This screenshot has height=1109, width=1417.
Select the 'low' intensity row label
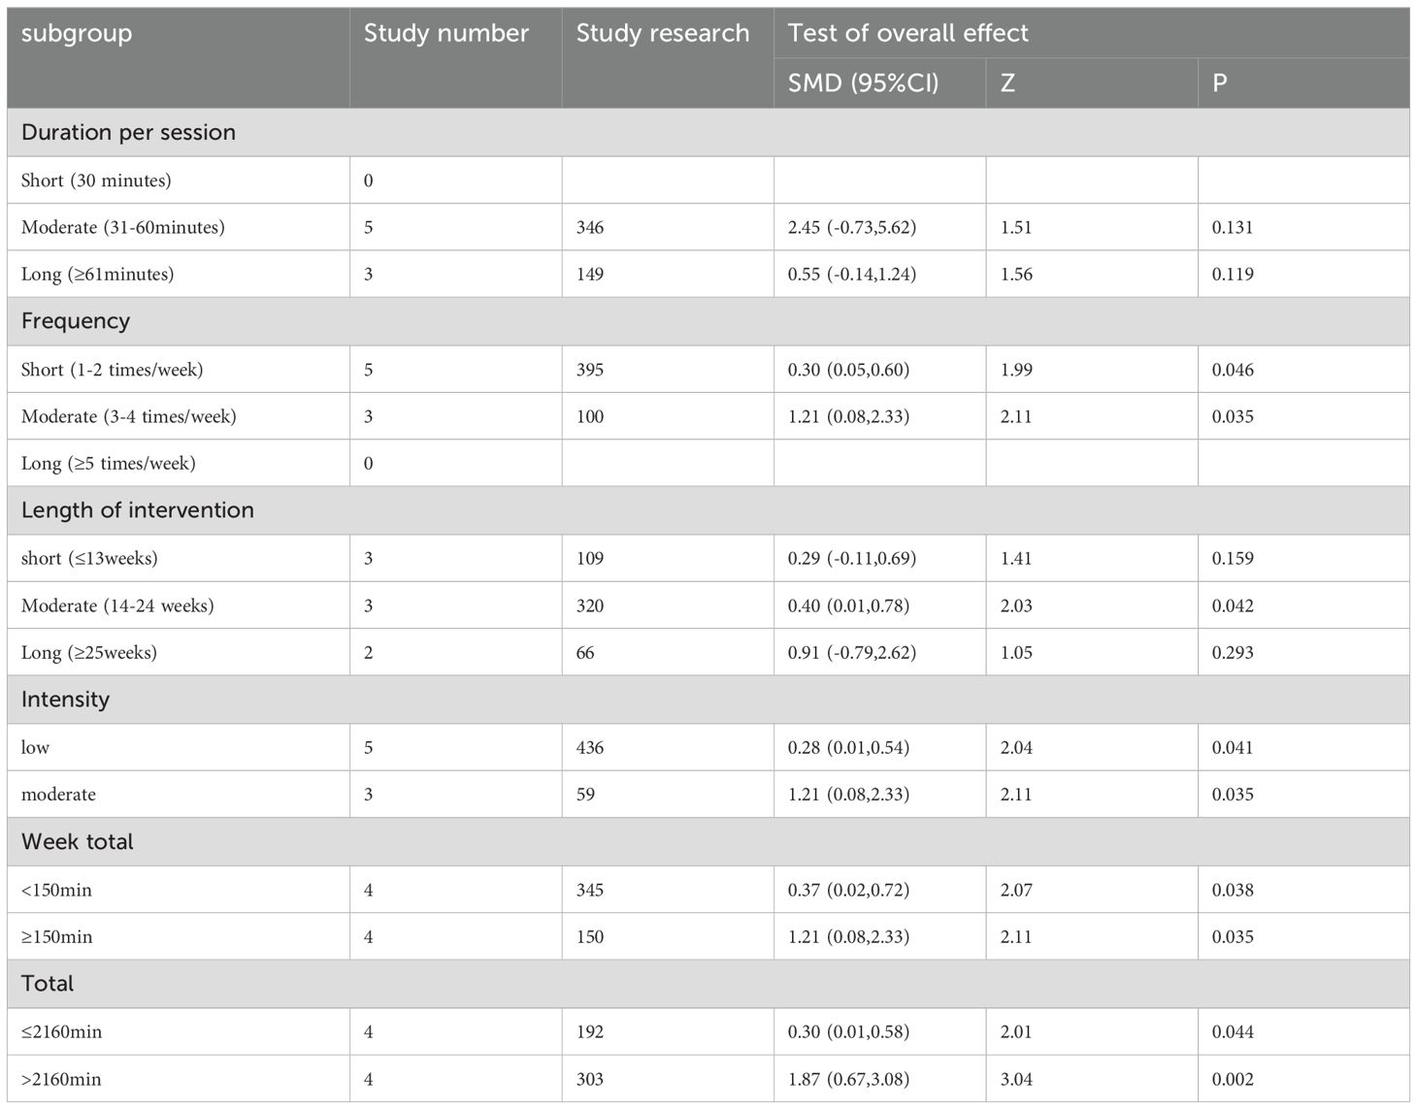[x=35, y=748]
